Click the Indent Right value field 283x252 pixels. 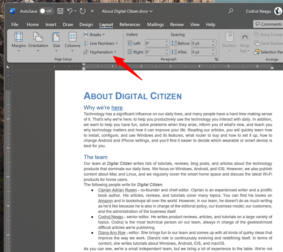tap(155, 52)
